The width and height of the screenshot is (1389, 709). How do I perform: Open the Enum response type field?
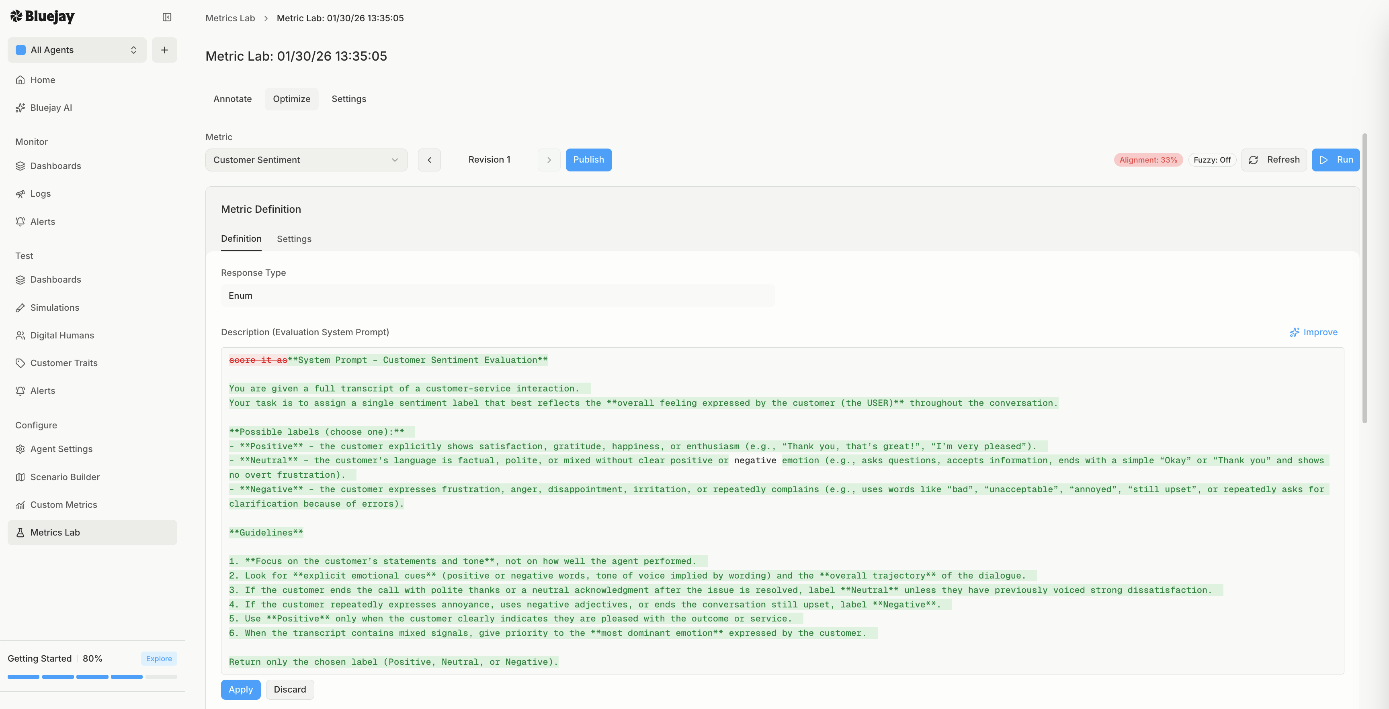498,296
